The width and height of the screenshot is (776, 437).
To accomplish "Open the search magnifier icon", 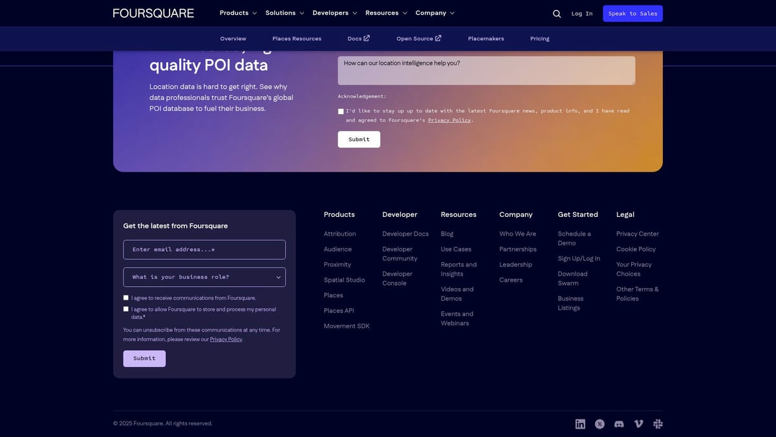I will pos(557,14).
